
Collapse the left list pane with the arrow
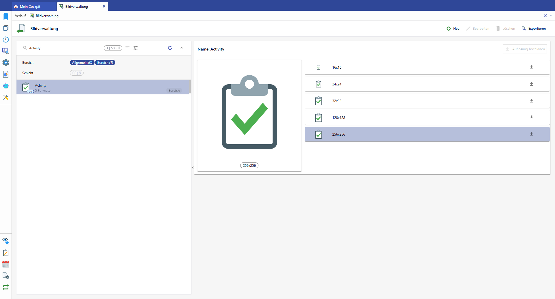[x=193, y=168]
